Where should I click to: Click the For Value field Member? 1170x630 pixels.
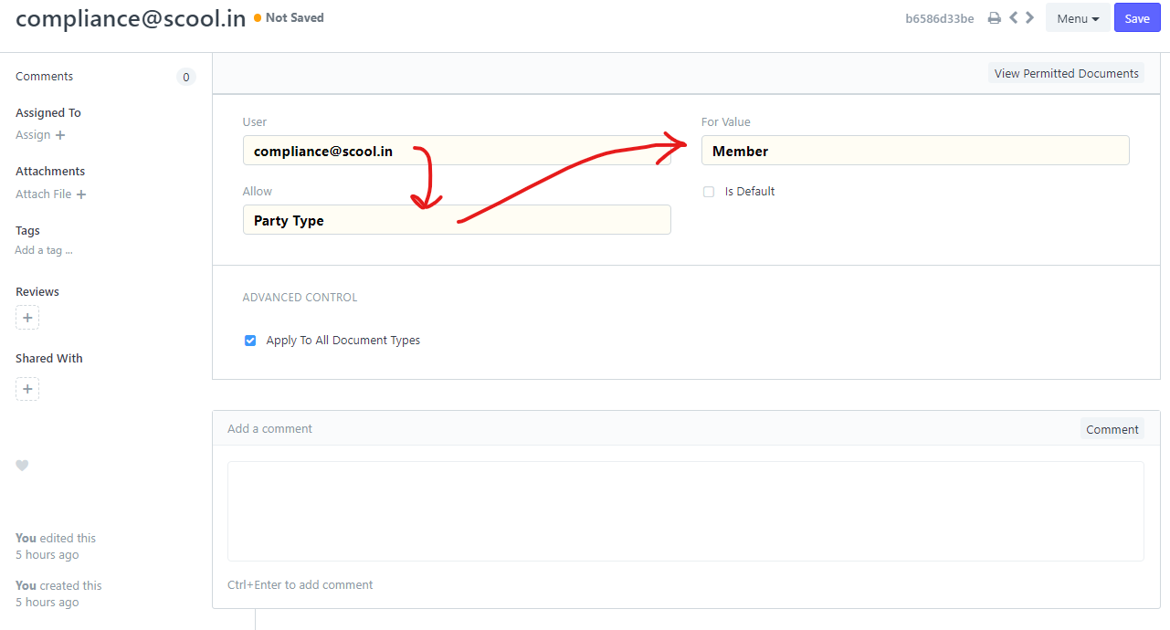coord(915,151)
